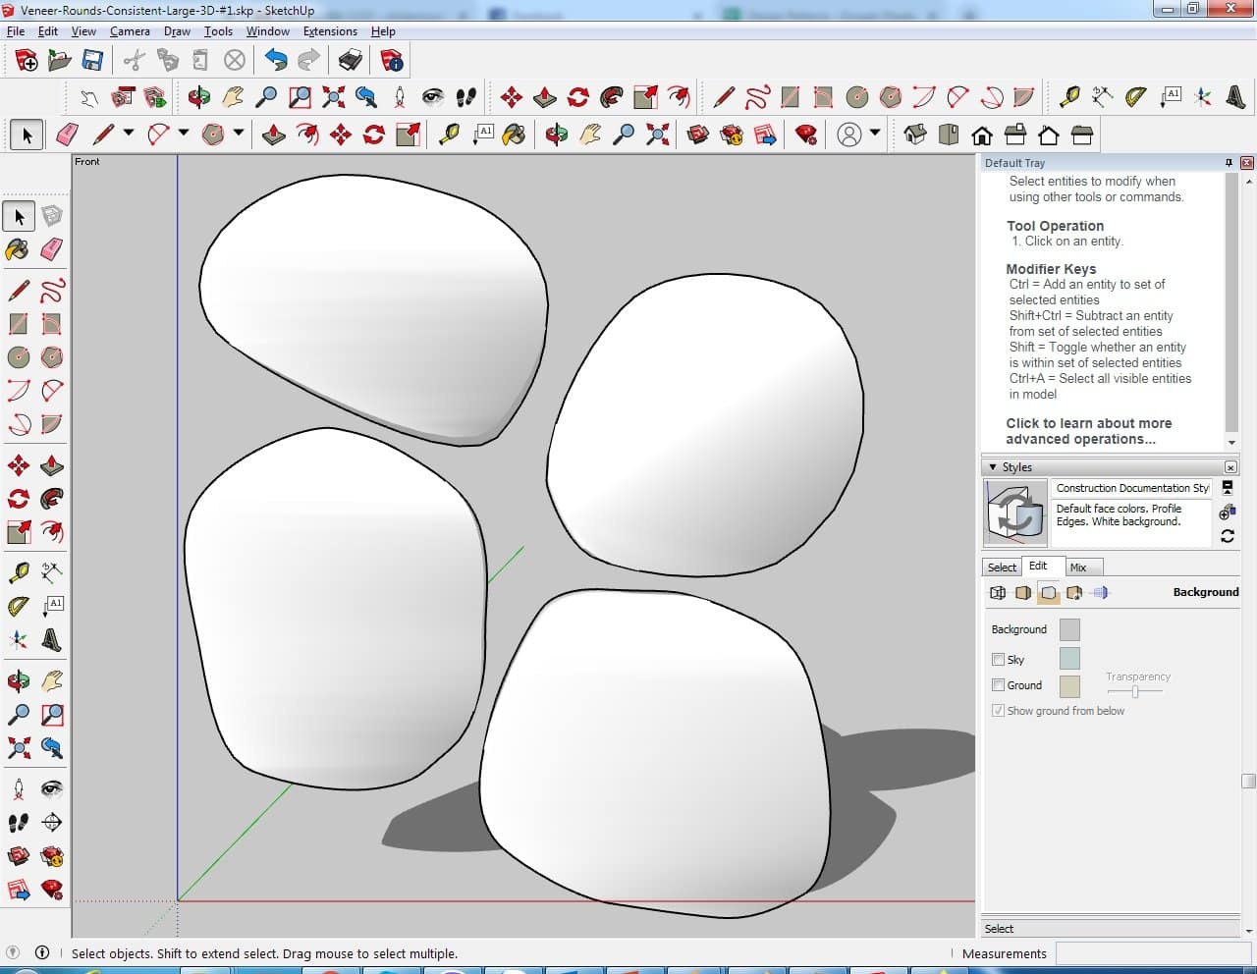Enable the Sky checkbox

999,660
